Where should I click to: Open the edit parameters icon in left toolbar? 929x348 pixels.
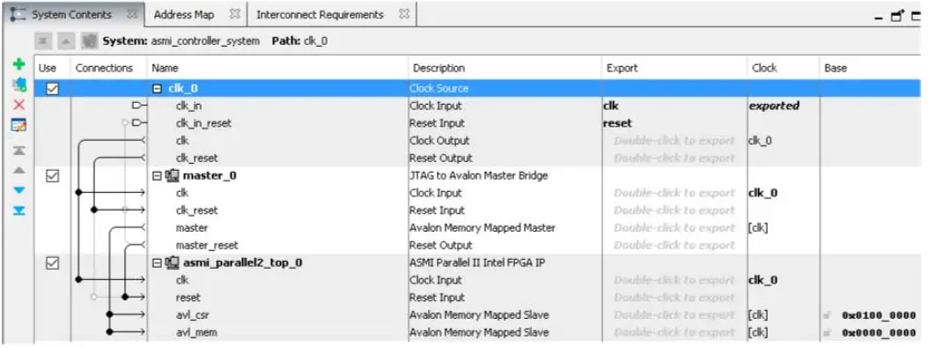click(x=19, y=125)
